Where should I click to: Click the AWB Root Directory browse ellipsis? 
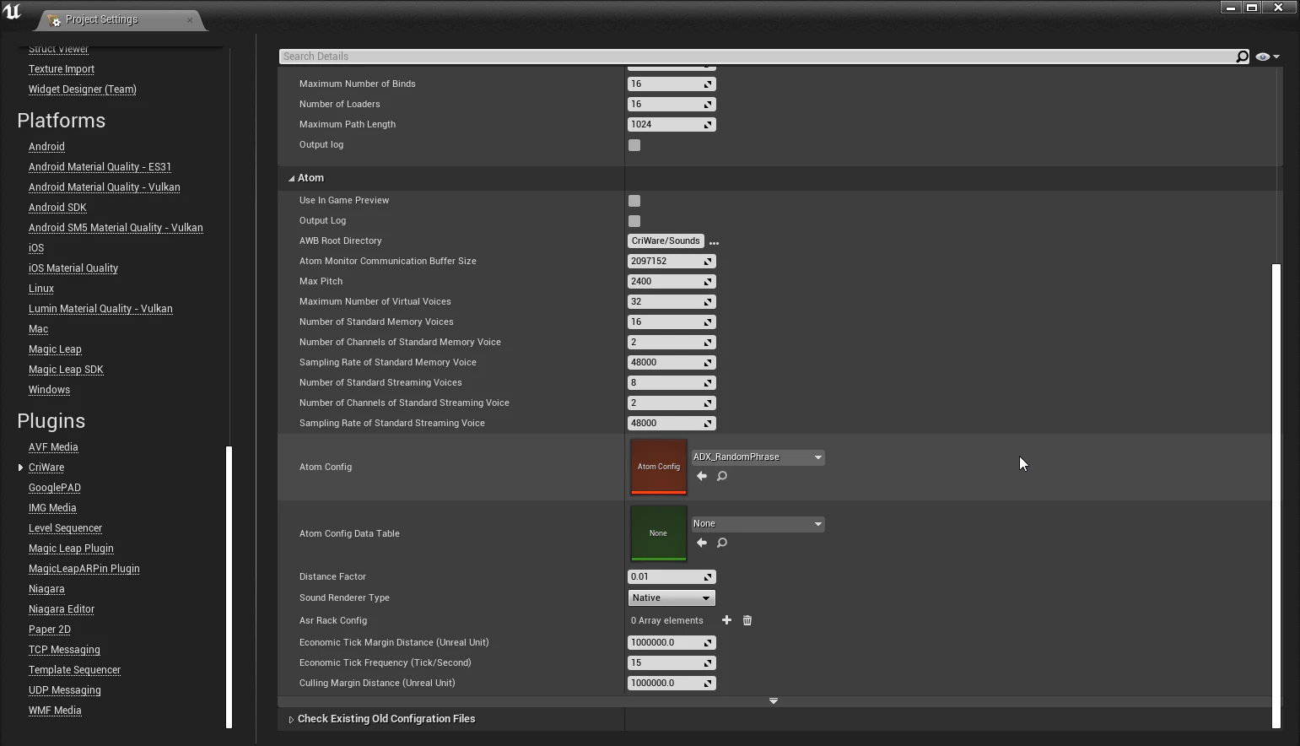pos(715,242)
